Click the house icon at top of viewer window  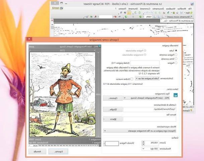(61, 8)
